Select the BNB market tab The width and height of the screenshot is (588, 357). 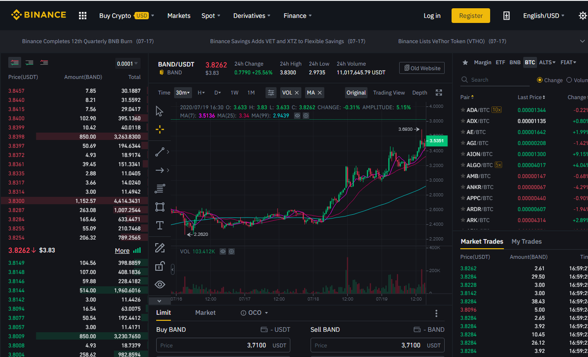coord(515,63)
